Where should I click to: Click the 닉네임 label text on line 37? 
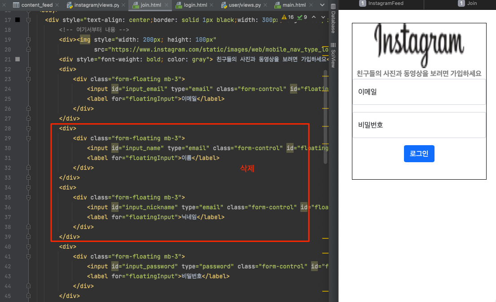pos(189,217)
